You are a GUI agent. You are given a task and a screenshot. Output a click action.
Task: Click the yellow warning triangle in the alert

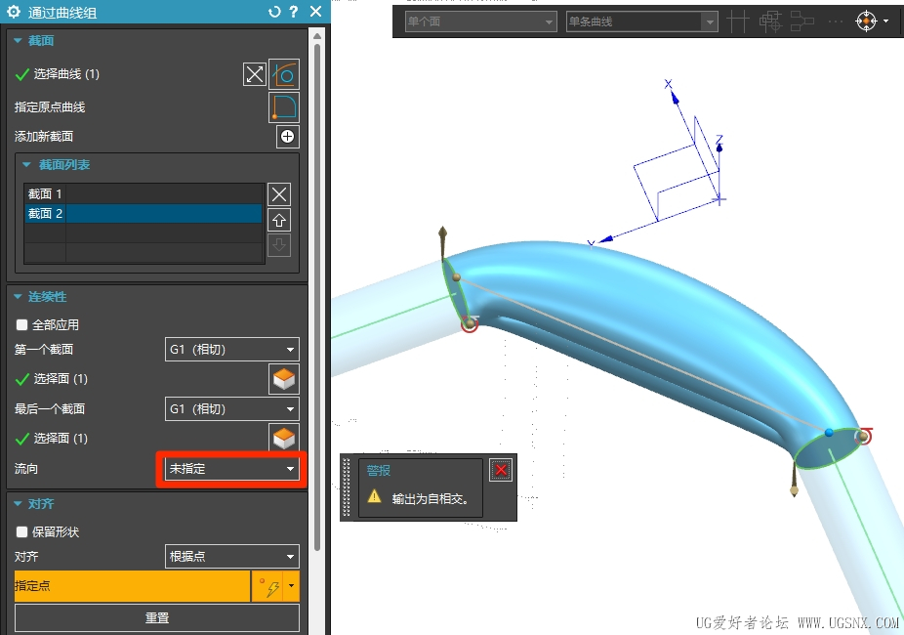(x=374, y=496)
